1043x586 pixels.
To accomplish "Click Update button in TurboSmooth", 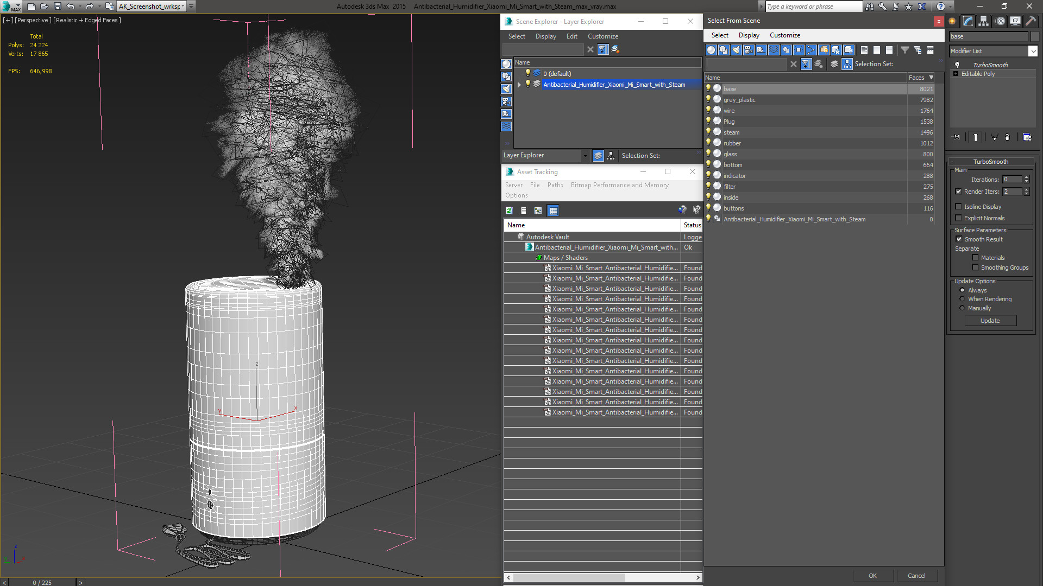I will (x=989, y=321).
